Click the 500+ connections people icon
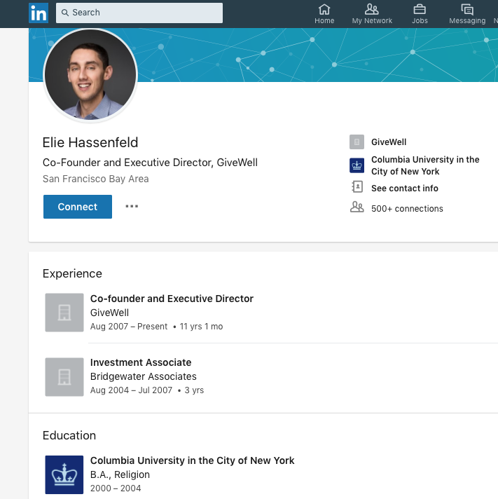498x499 pixels. tap(357, 207)
